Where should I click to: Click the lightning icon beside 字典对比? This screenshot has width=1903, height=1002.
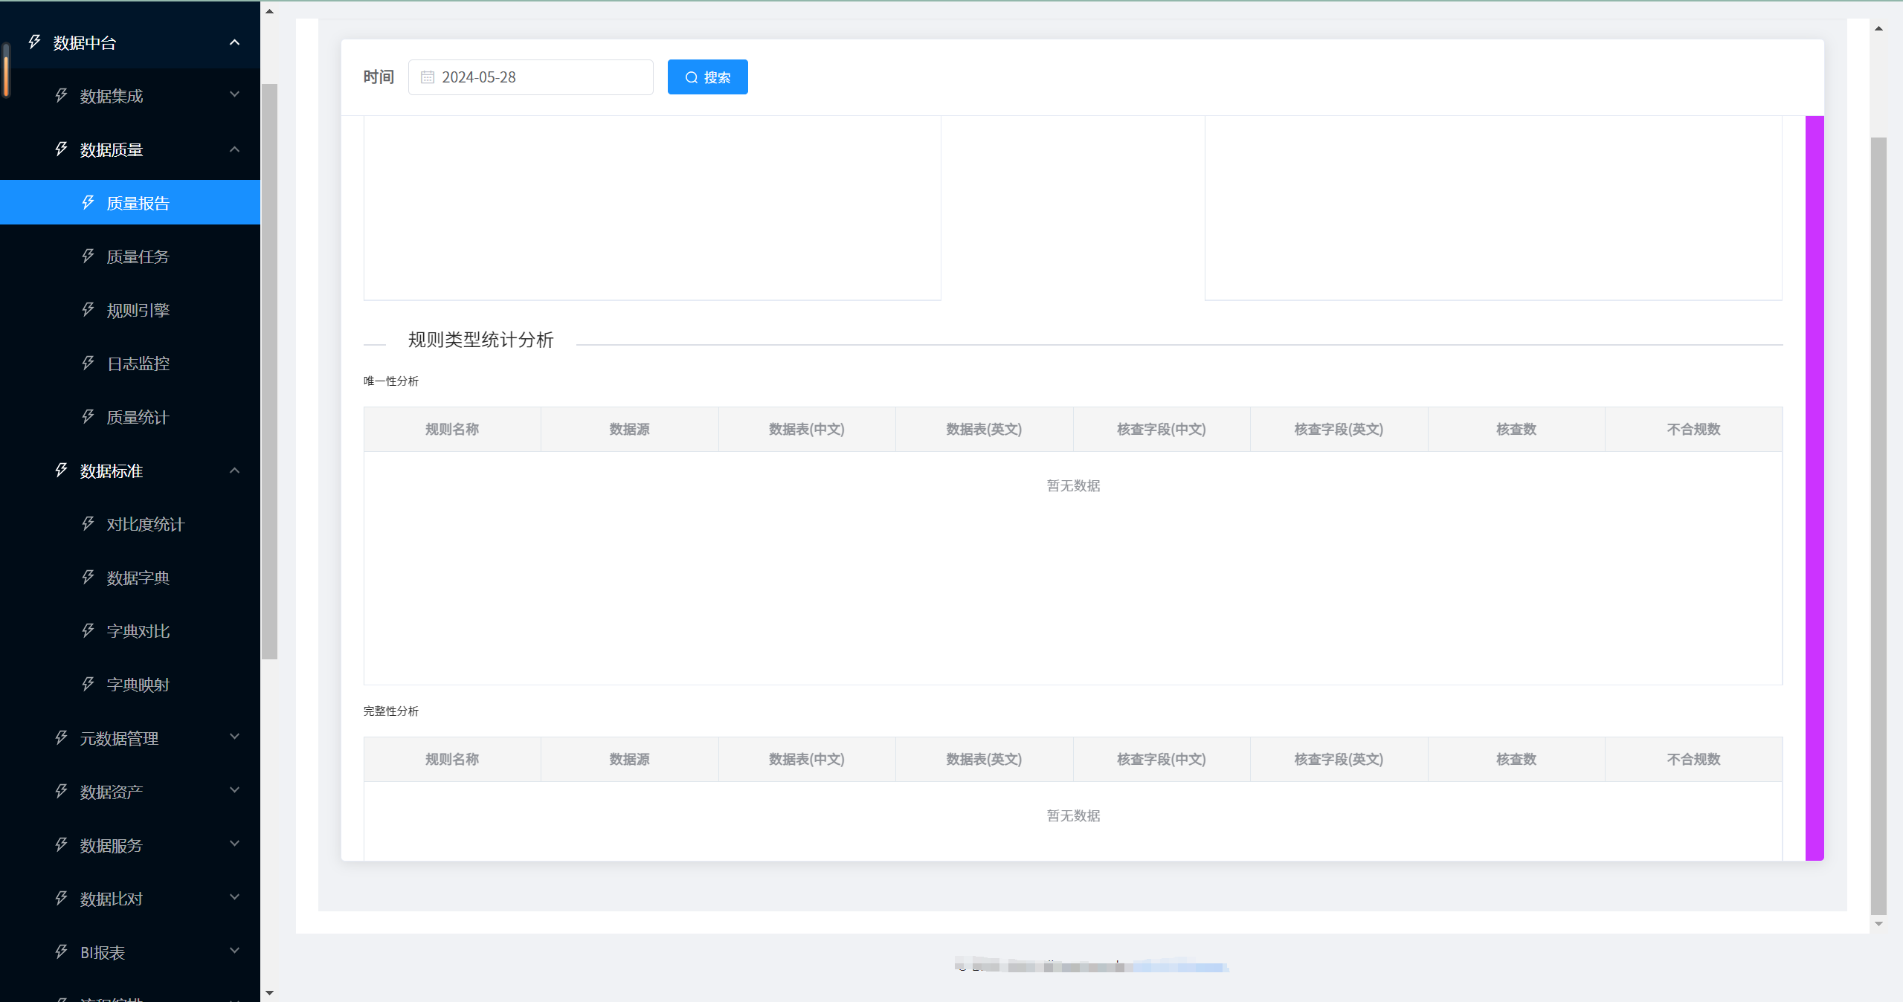[x=88, y=630]
